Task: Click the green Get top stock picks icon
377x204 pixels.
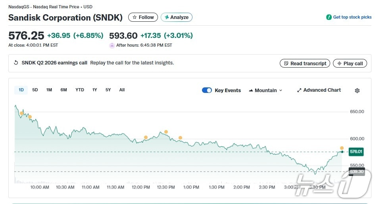Action: (329, 17)
